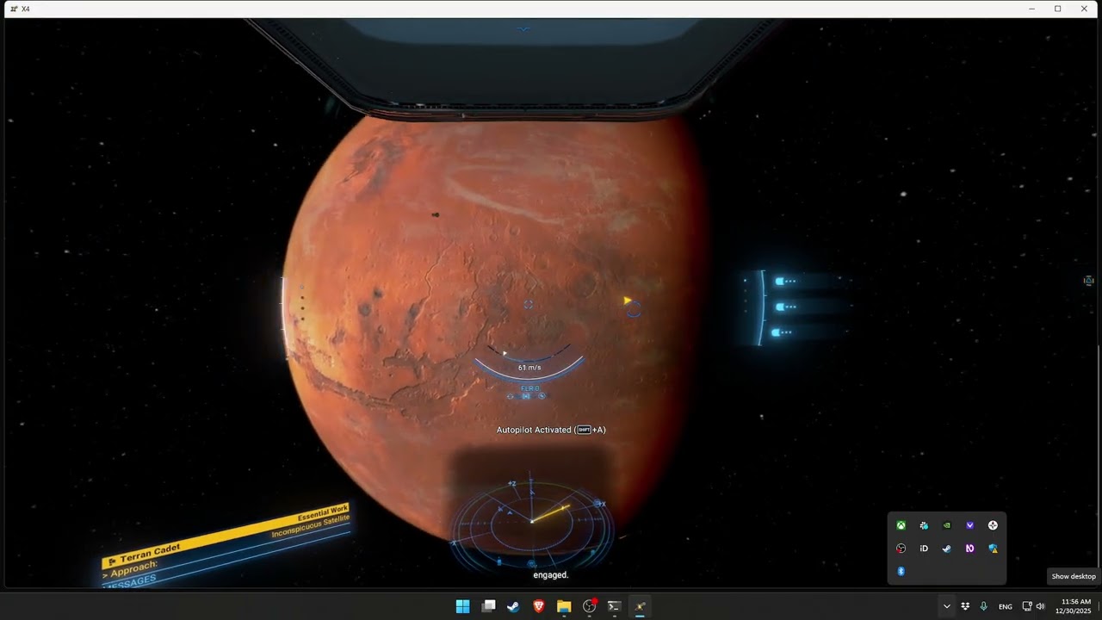The width and height of the screenshot is (1102, 620).
Task: Open the NVIDIA tray icon
Action: 947,525
